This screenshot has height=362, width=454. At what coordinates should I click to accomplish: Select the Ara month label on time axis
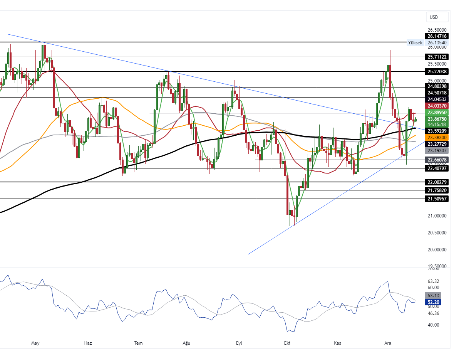tap(387, 343)
